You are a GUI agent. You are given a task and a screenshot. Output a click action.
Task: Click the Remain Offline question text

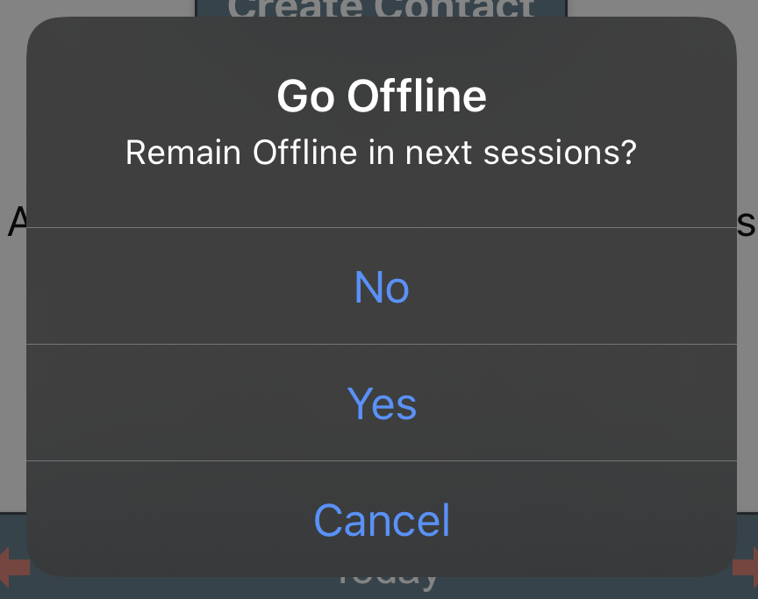pyautogui.click(x=382, y=153)
